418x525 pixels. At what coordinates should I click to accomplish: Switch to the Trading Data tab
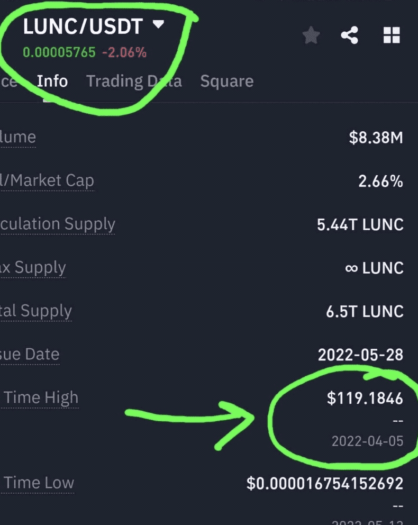click(134, 82)
